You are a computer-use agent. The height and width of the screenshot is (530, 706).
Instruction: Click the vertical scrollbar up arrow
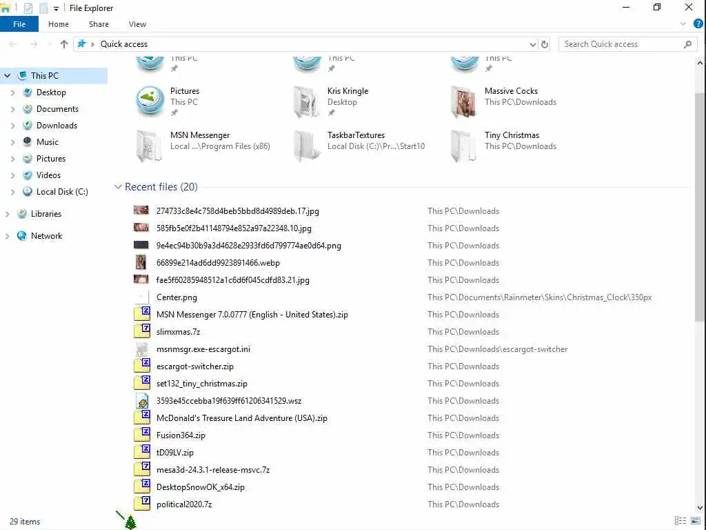(x=700, y=63)
